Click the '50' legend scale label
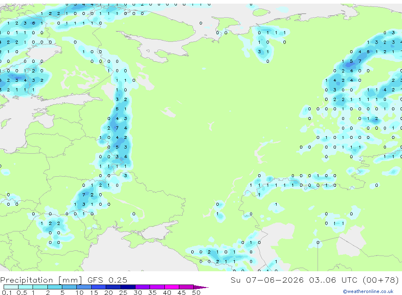The image size is (402, 295). (196, 293)
